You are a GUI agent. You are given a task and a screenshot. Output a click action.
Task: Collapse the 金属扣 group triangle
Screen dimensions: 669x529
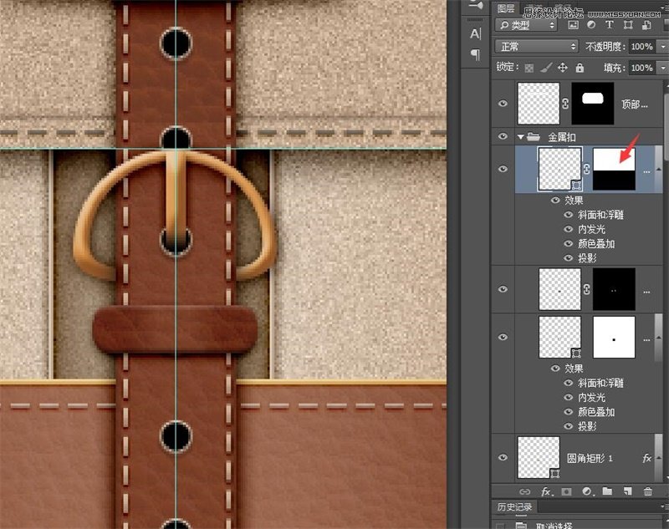pyautogui.click(x=520, y=137)
